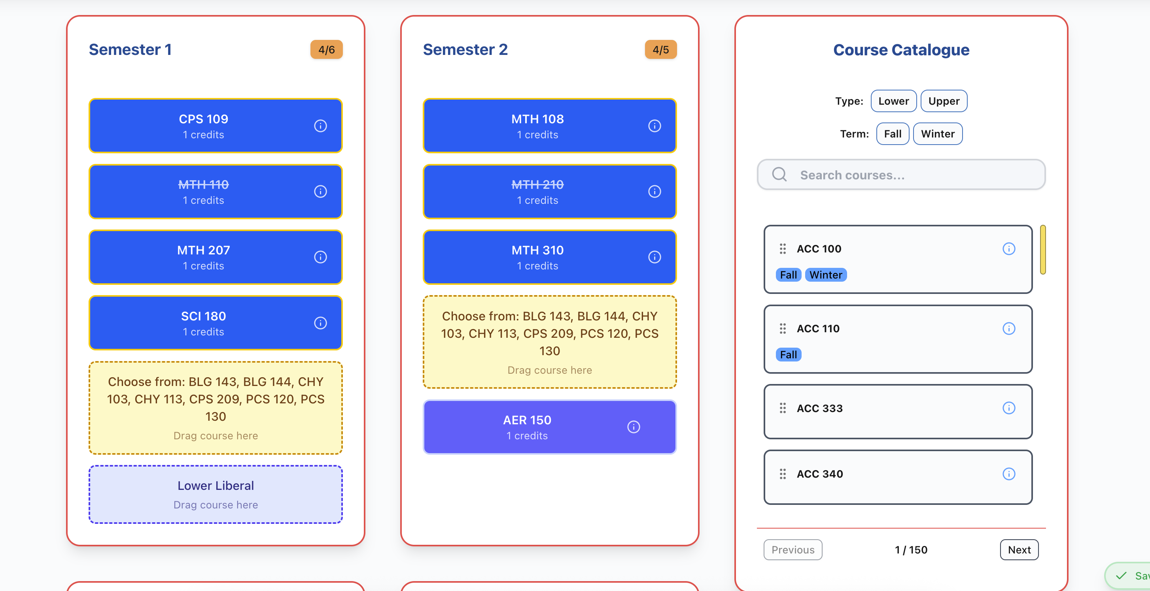Click Semester 2 choose-from elective slot

(x=549, y=342)
